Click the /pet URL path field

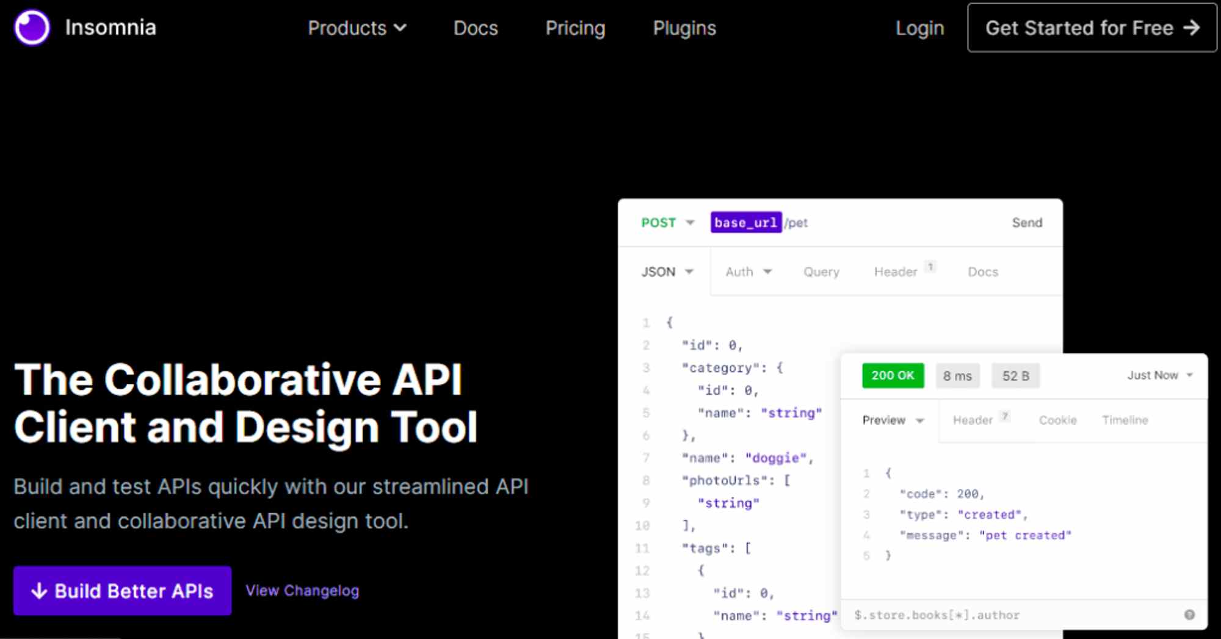click(x=797, y=223)
